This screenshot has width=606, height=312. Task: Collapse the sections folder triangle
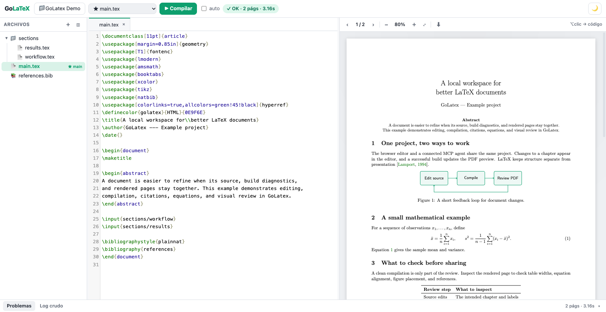[x=6, y=38]
